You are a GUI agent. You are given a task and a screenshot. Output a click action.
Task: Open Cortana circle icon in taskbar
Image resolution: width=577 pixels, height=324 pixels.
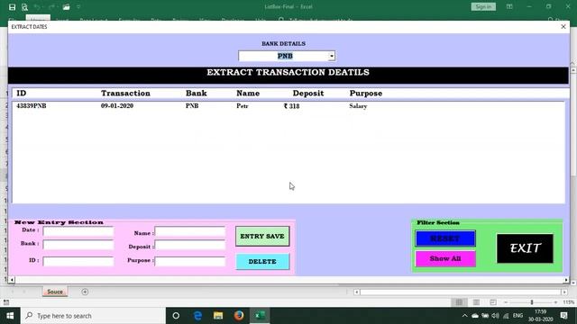(176, 316)
